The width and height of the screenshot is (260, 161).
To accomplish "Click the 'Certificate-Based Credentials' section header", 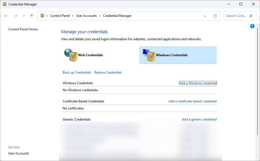I will coord(83,101).
